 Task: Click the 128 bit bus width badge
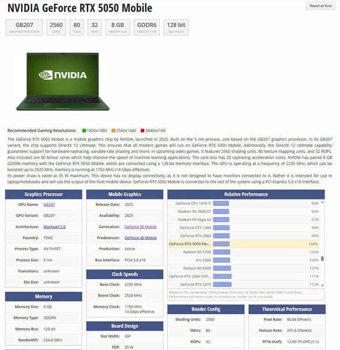[176, 27]
